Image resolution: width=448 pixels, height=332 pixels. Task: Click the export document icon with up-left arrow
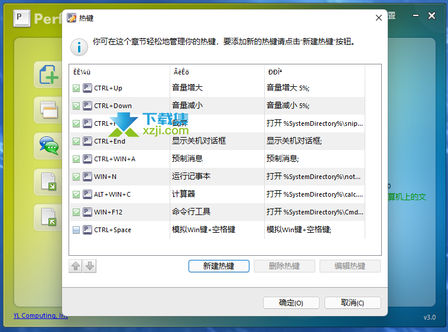pos(48,217)
